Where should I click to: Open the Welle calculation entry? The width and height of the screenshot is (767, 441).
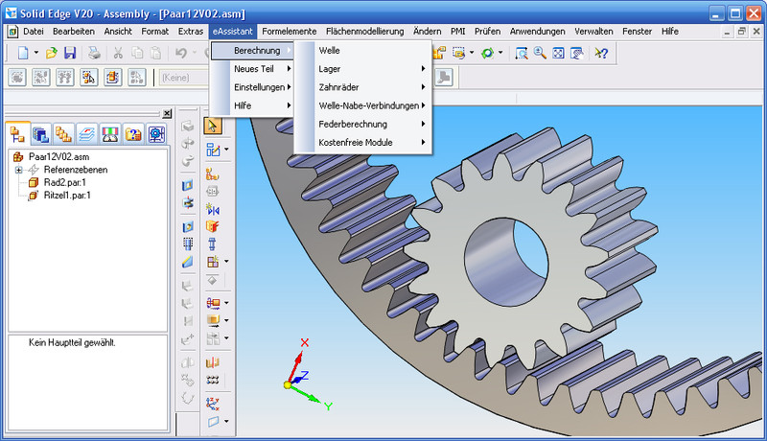330,50
